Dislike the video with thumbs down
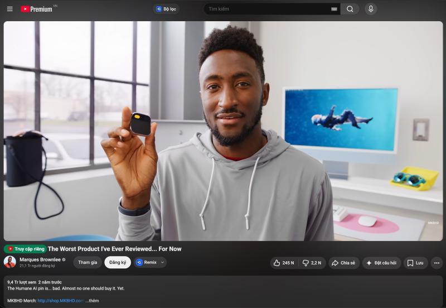The width and height of the screenshot is (446, 308). tap(312, 263)
